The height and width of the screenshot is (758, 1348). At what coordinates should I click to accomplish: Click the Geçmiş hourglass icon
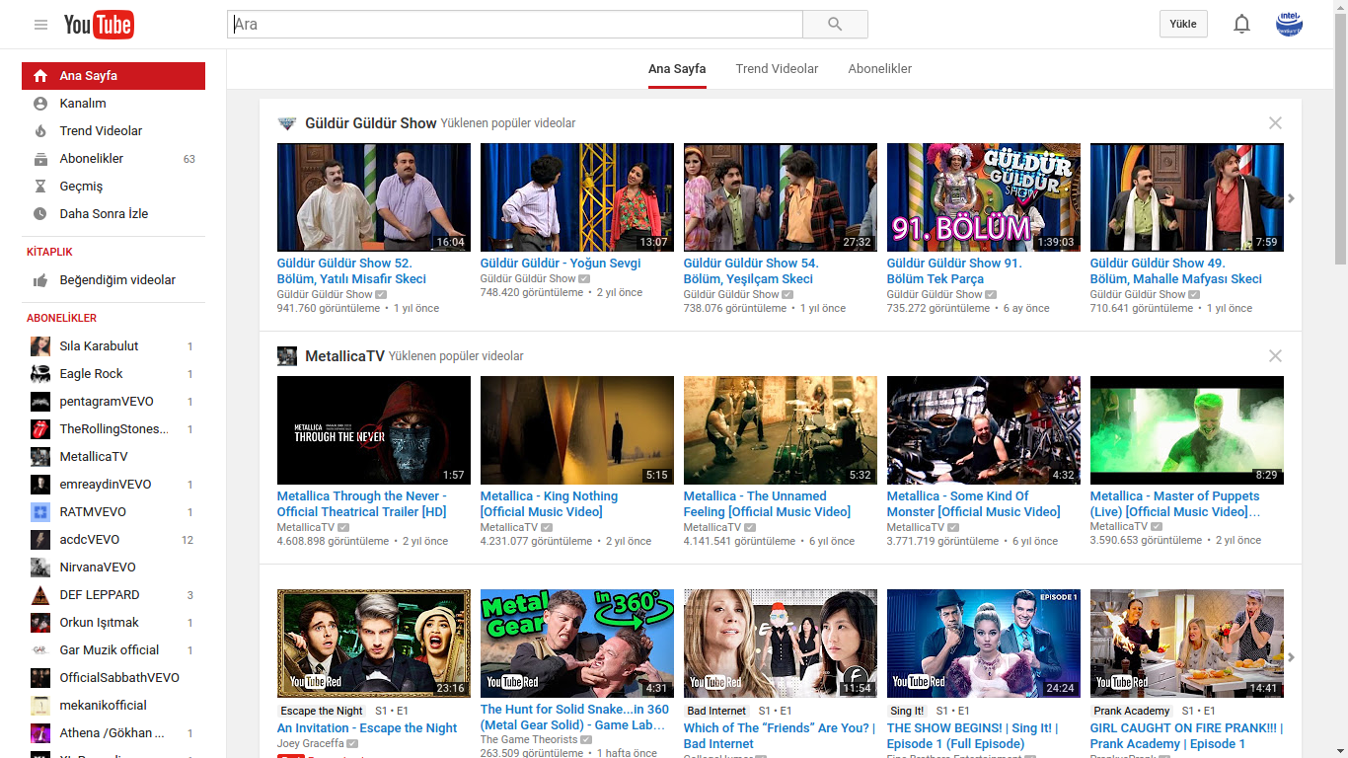point(40,187)
